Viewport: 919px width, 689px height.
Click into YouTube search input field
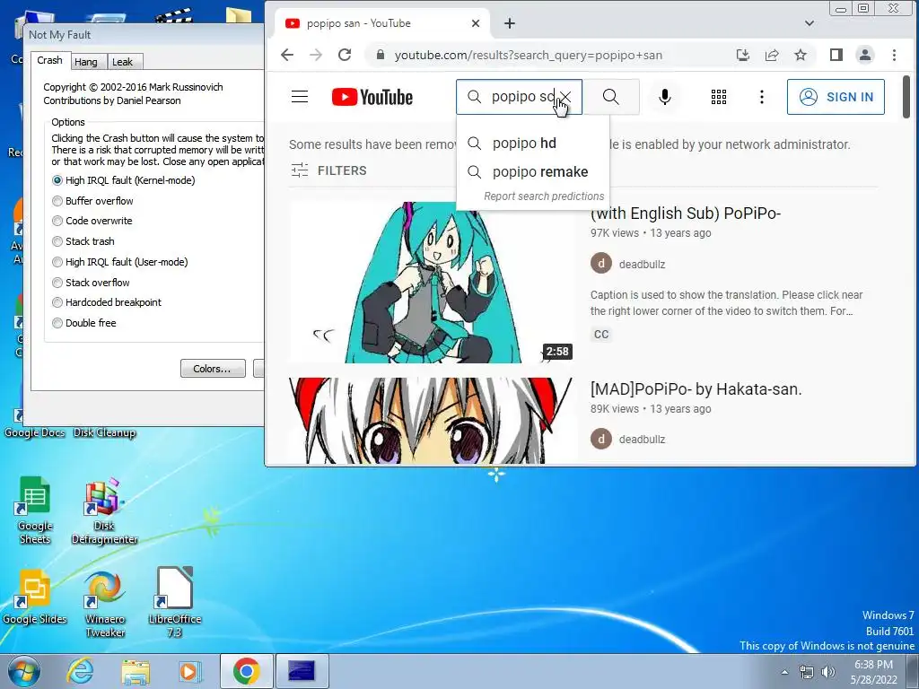click(x=521, y=97)
